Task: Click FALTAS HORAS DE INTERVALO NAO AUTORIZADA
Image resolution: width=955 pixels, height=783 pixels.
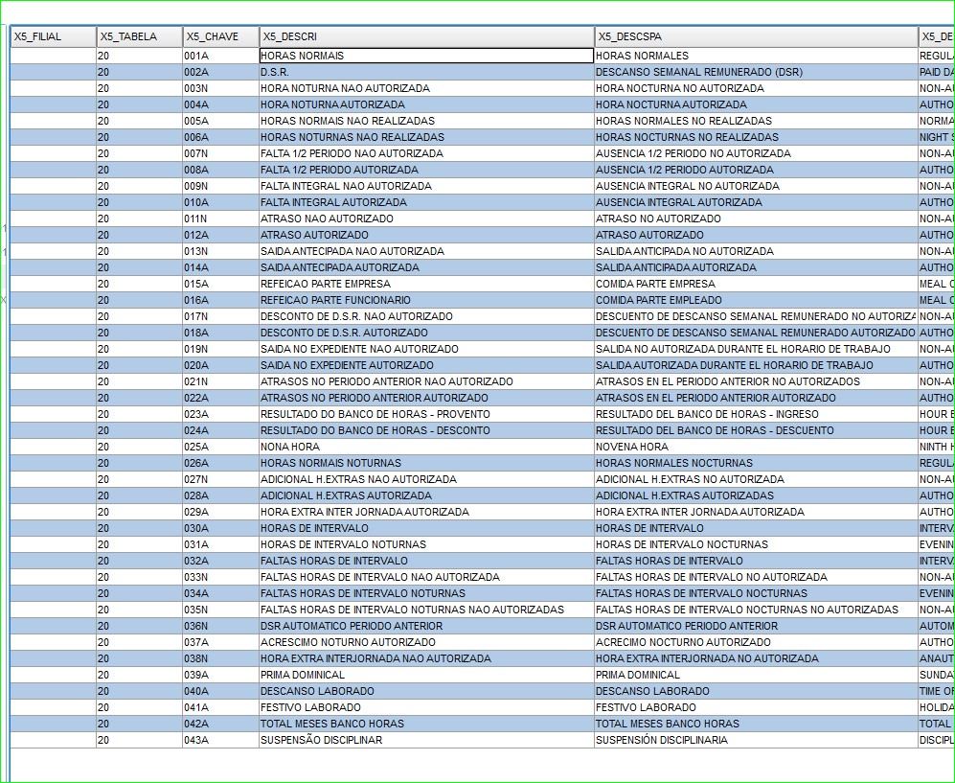Action: (427, 577)
